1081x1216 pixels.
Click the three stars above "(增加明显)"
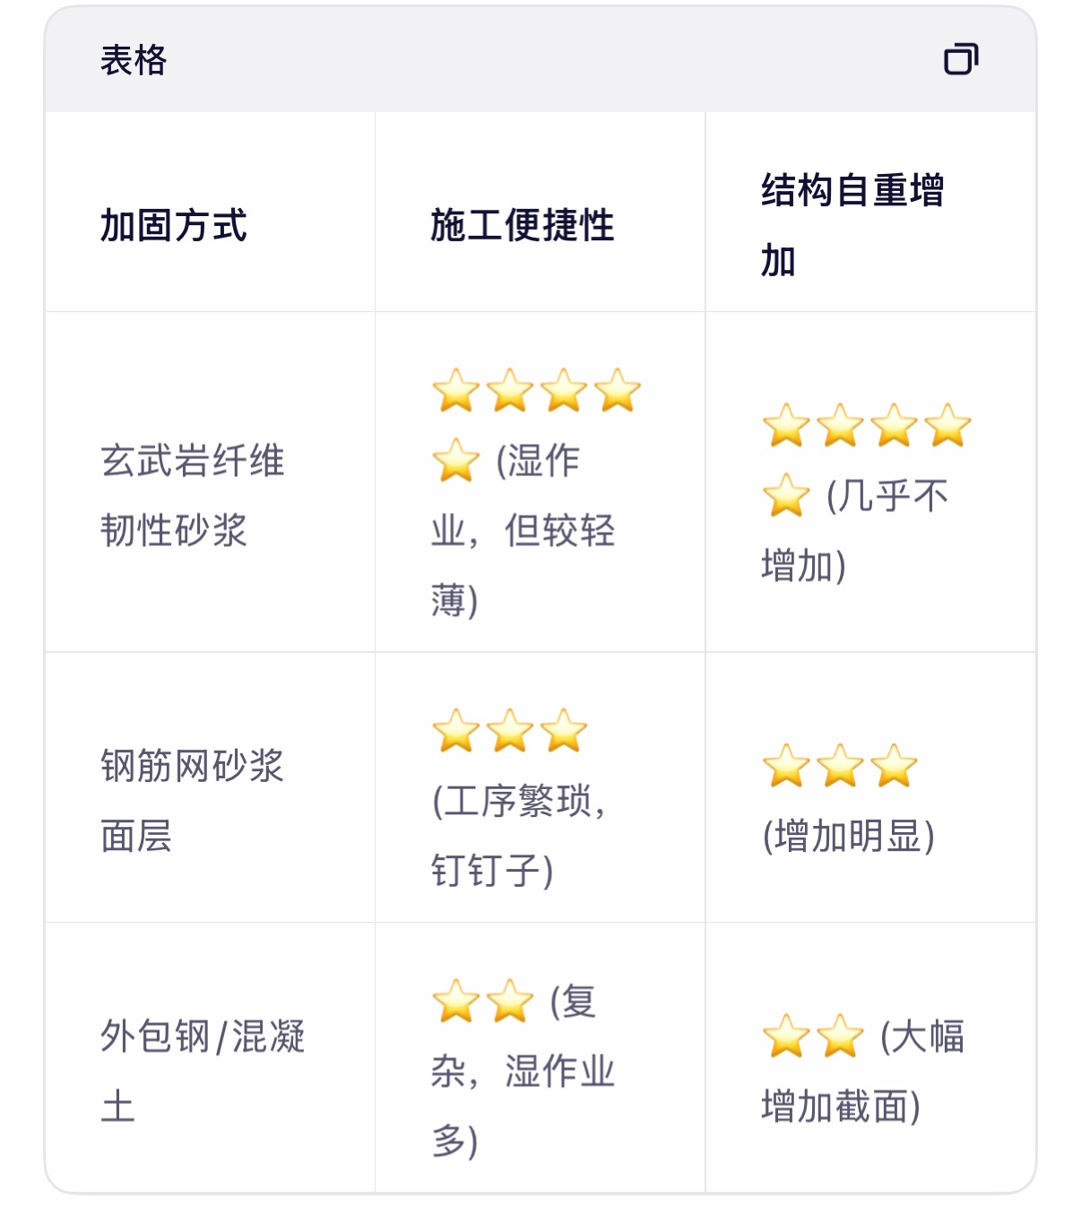coord(840,767)
